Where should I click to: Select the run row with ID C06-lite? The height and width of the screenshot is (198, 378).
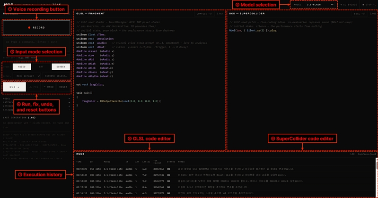coord(224,193)
